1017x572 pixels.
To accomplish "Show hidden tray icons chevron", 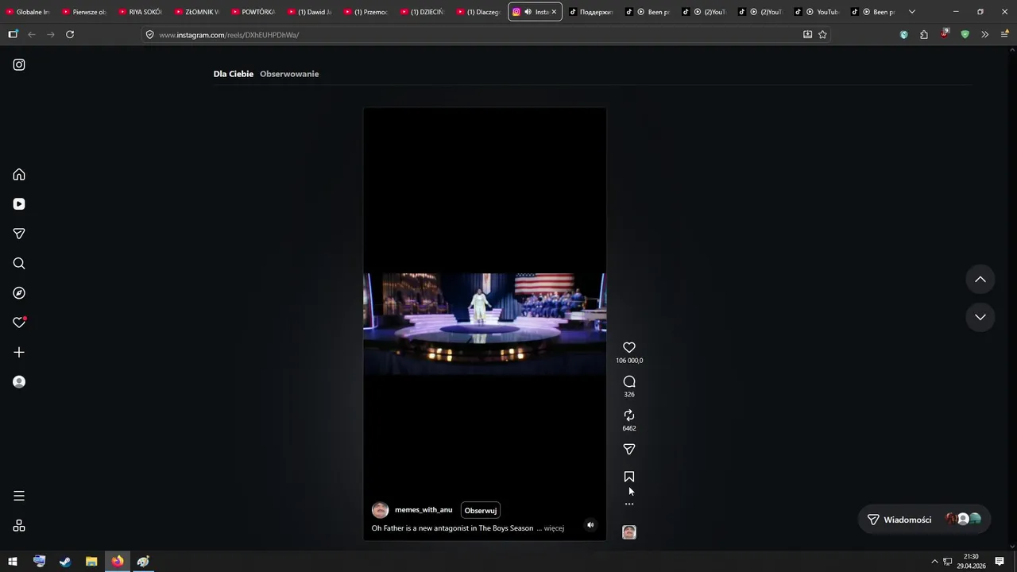I will [934, 562].
